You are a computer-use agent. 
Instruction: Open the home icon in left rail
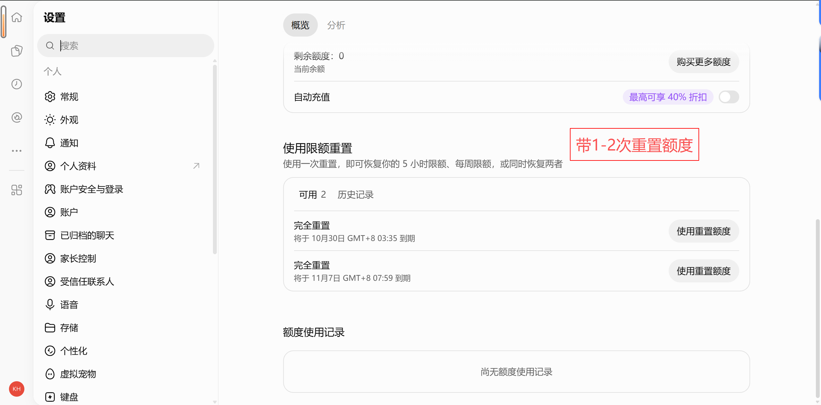(17, 17)
